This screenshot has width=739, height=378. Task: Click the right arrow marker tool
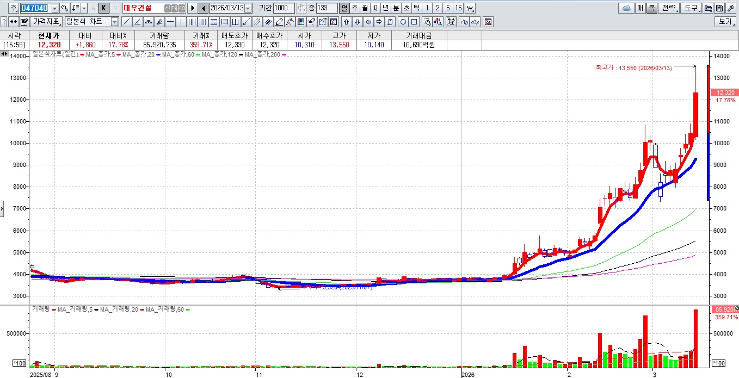click(x=379, y=22)
